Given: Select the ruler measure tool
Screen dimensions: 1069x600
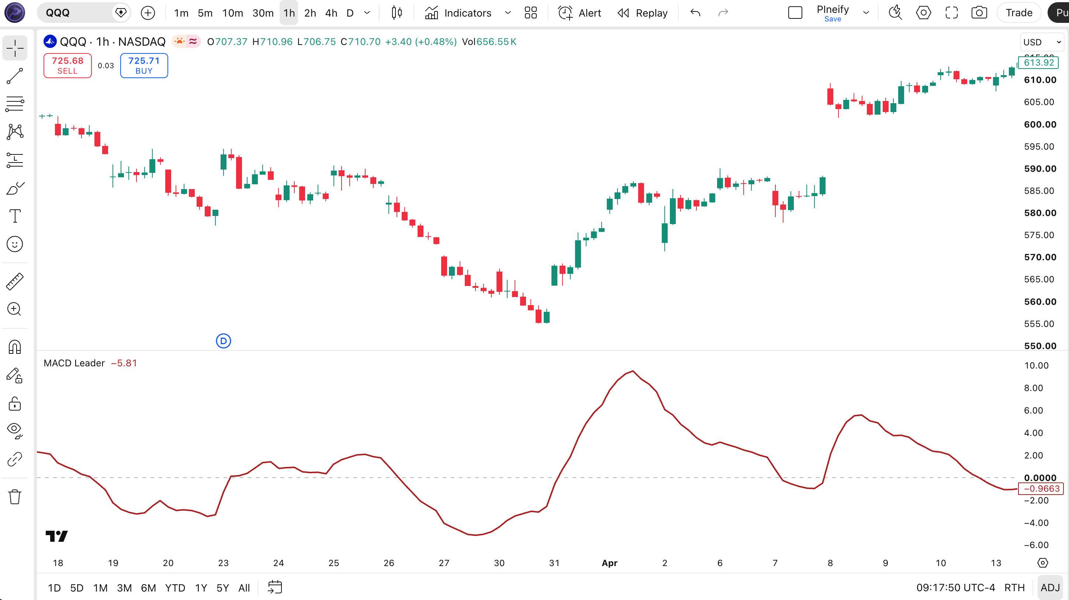Looking at the screenshot, I should [x=15, y=282].
